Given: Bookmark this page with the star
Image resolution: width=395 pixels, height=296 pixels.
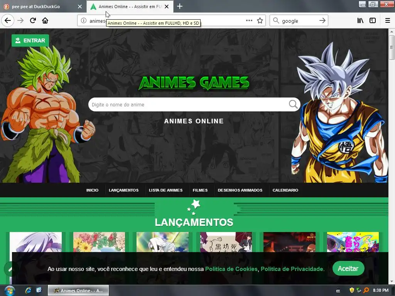Looking at the screenshot, I should [260, 20].
